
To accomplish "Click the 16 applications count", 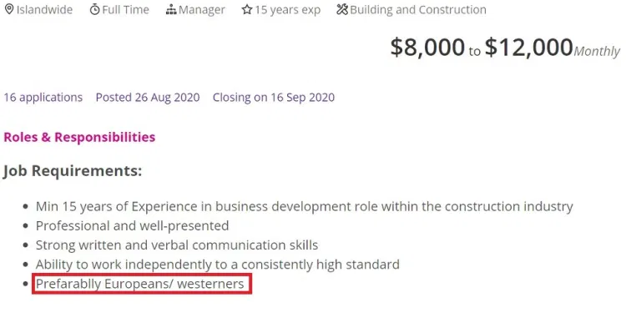I will 43,98.
